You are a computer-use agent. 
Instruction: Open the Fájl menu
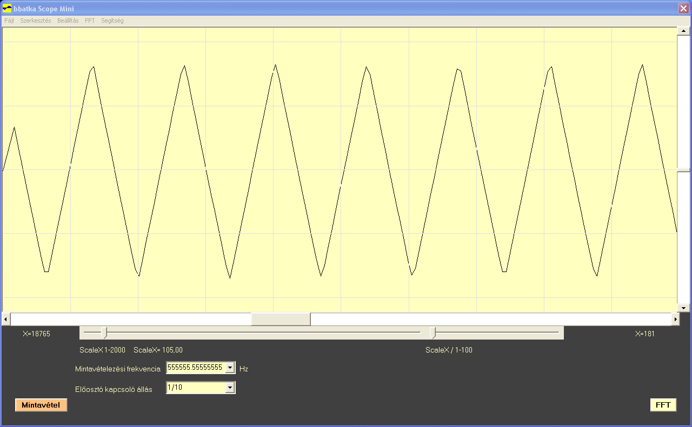[x=9, y=21]
